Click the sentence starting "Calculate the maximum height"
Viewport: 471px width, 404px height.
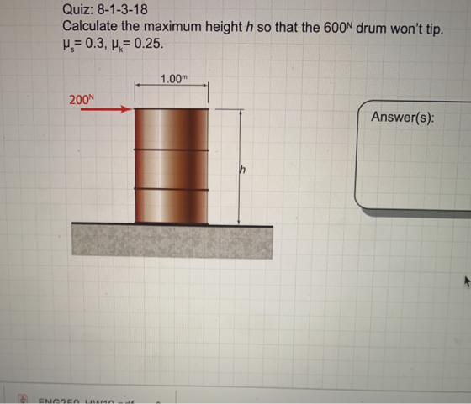point(252,28)
